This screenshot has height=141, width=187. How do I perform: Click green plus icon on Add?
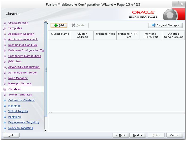pyautogui.click(x=56, y=25)
